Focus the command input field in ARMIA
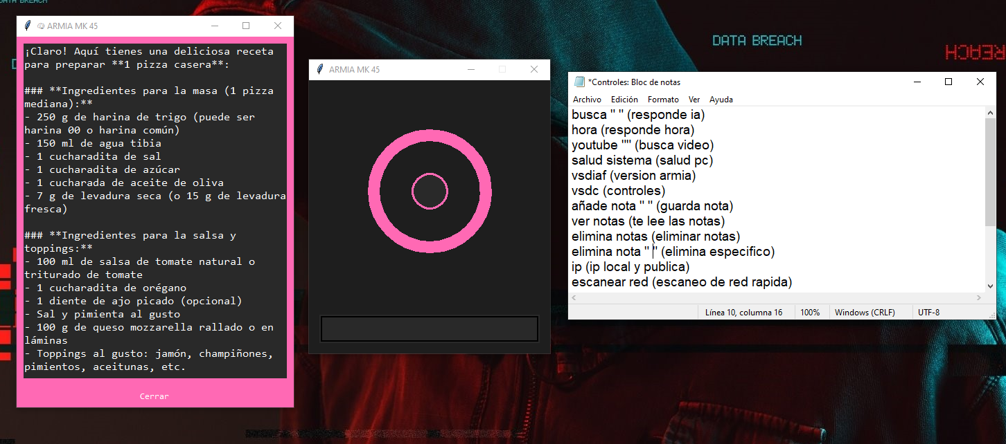The height and width of the screenshot is (444, 1006). pyautogui.click(x=429, y=329)
